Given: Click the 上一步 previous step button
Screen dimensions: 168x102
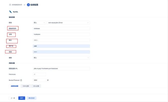Looking at the screenshot, I should (13, 98).
